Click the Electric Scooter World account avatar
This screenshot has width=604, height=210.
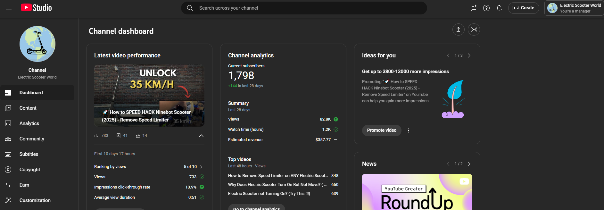(x=552, y=8)
